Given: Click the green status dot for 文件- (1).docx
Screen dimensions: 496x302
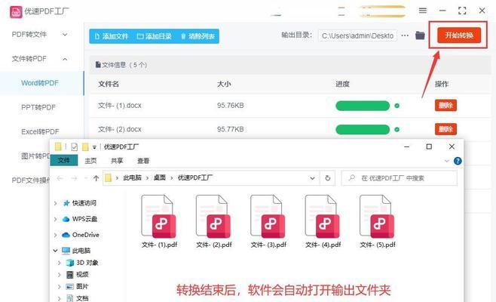Looking at the screenshot, I should pos(397,106).
